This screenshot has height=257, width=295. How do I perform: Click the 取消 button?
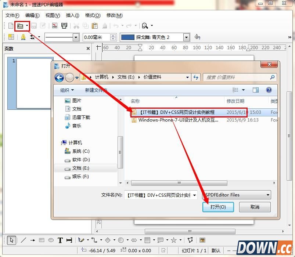[x=255, y=207]
